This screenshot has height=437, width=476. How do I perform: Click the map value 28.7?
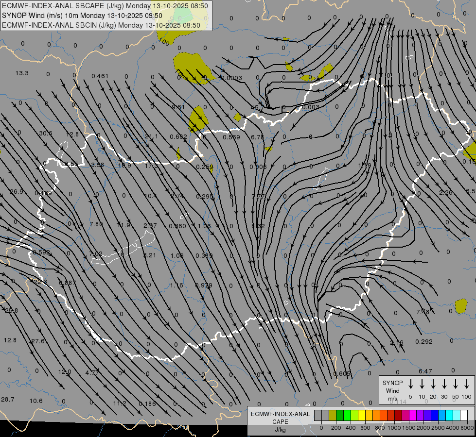[x=8, y=400]
